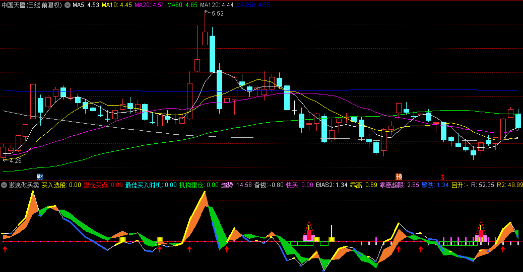This screenshot has height=272, width=523.
Task: Click the 快买: 0.00 readout
Action: coord(299,185)
